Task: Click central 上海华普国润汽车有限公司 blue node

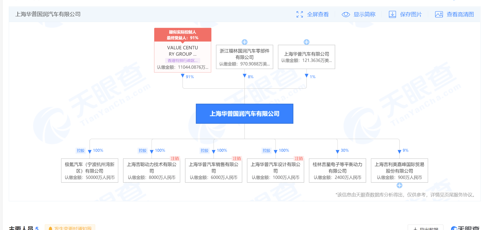Action: click(x=244, y=114)
